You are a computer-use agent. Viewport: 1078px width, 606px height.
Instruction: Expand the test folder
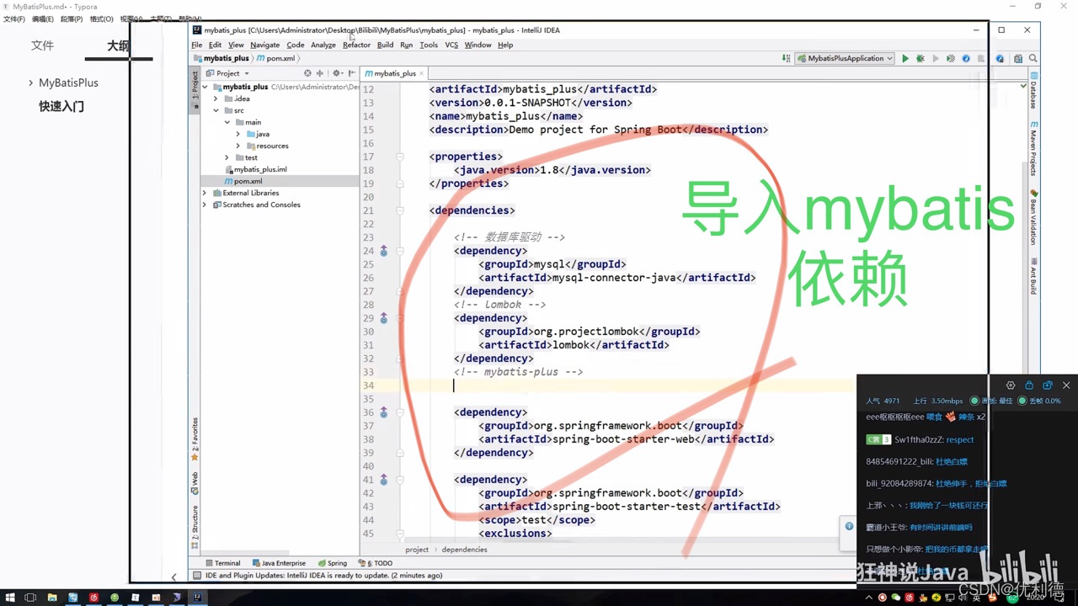227,157
